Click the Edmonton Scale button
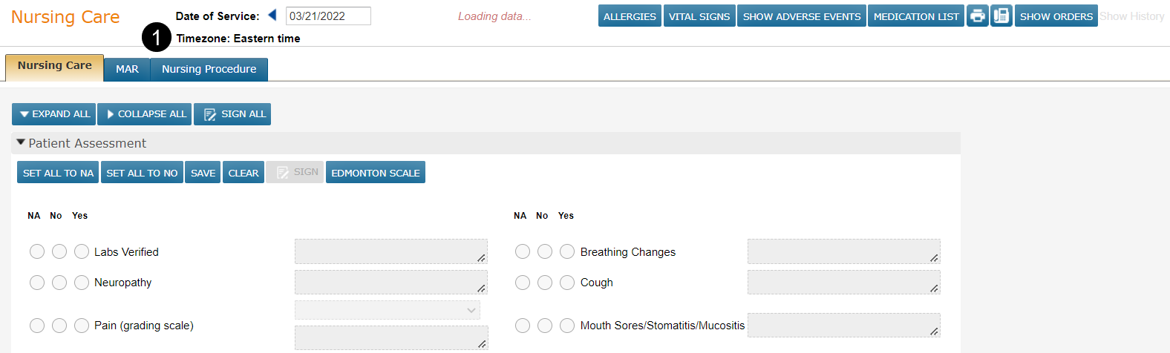Screen dimensions: 1170x353 376,173
